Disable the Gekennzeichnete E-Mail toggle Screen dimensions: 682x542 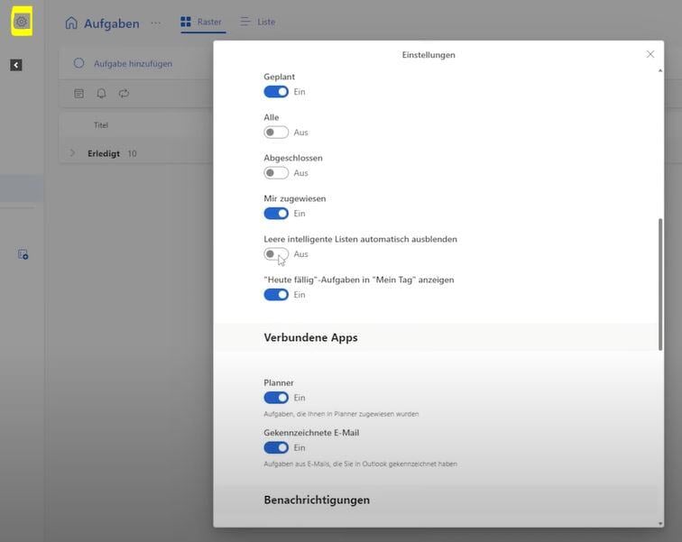[276, 447]
